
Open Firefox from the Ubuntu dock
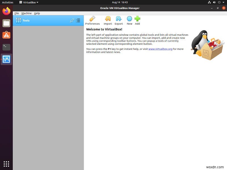click(6, 11)
